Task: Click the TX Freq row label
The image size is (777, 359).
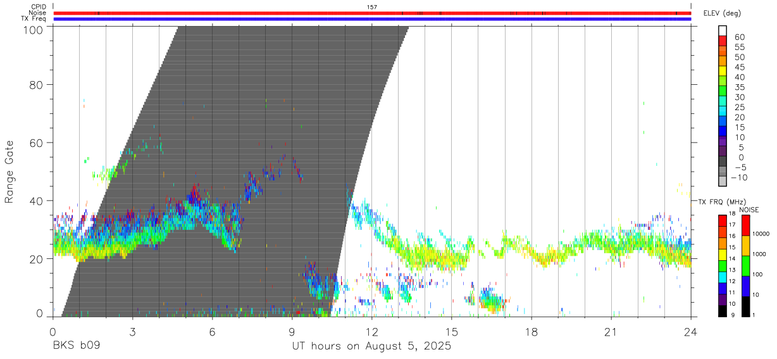Action: point(34,18)
